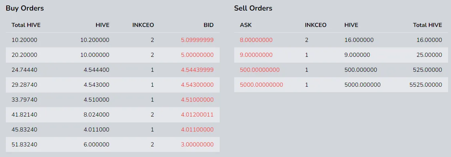
Task: Choose the 4.01200011 bid price
Action: [197, 115]
